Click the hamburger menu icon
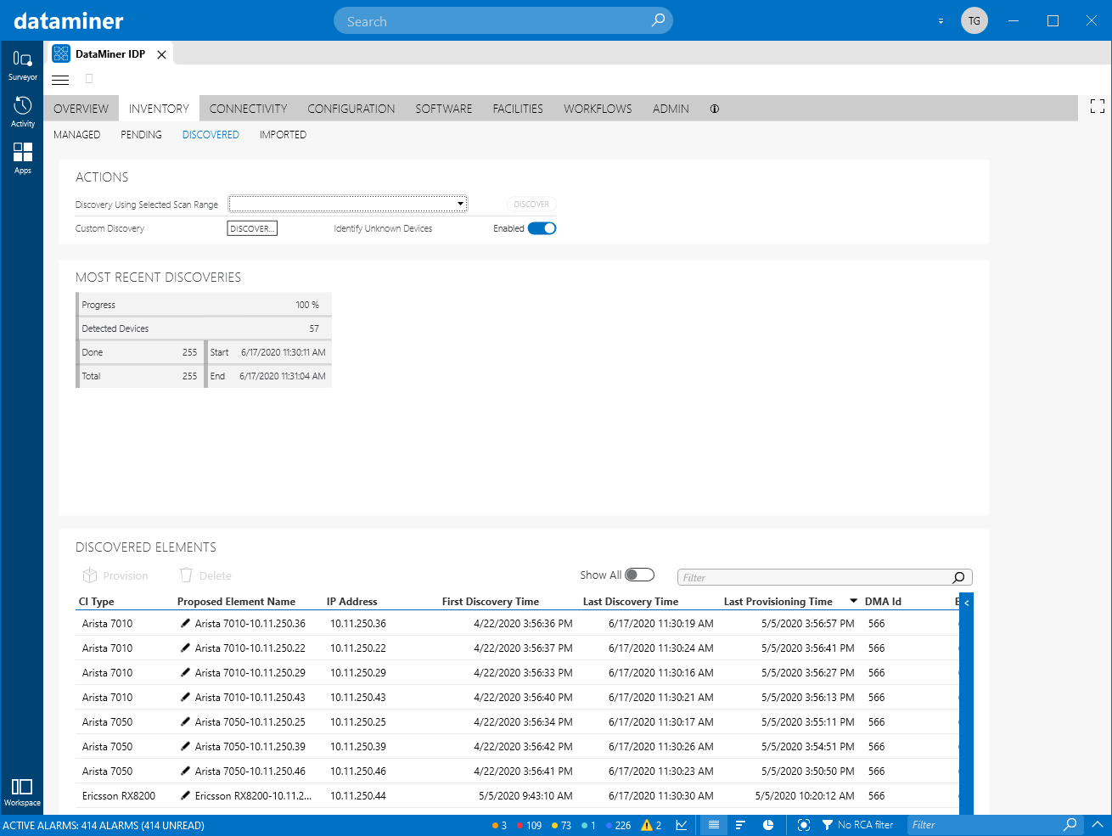1112x836 pixels. click(60, 80)
